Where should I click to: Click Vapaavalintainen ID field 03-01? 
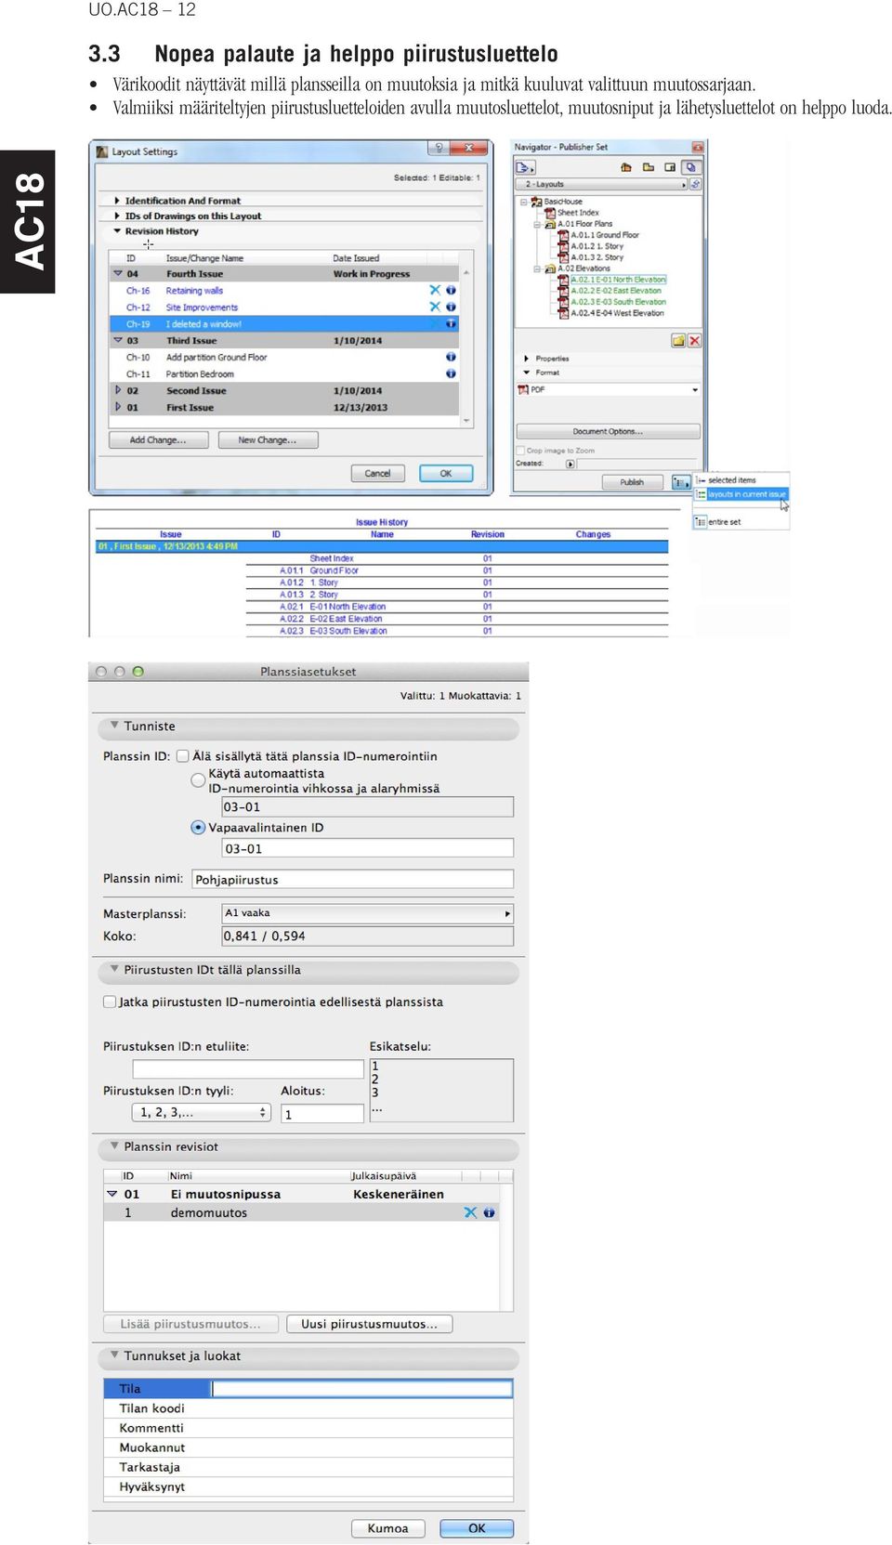(x=368, y=848)
